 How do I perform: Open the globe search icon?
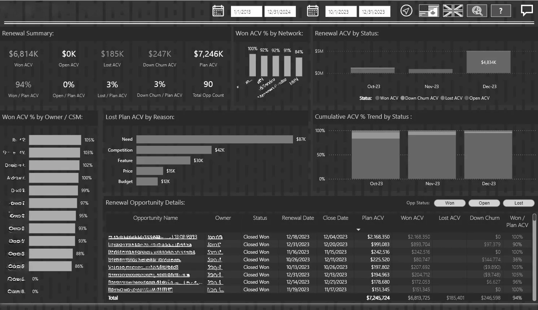(477, 11)
